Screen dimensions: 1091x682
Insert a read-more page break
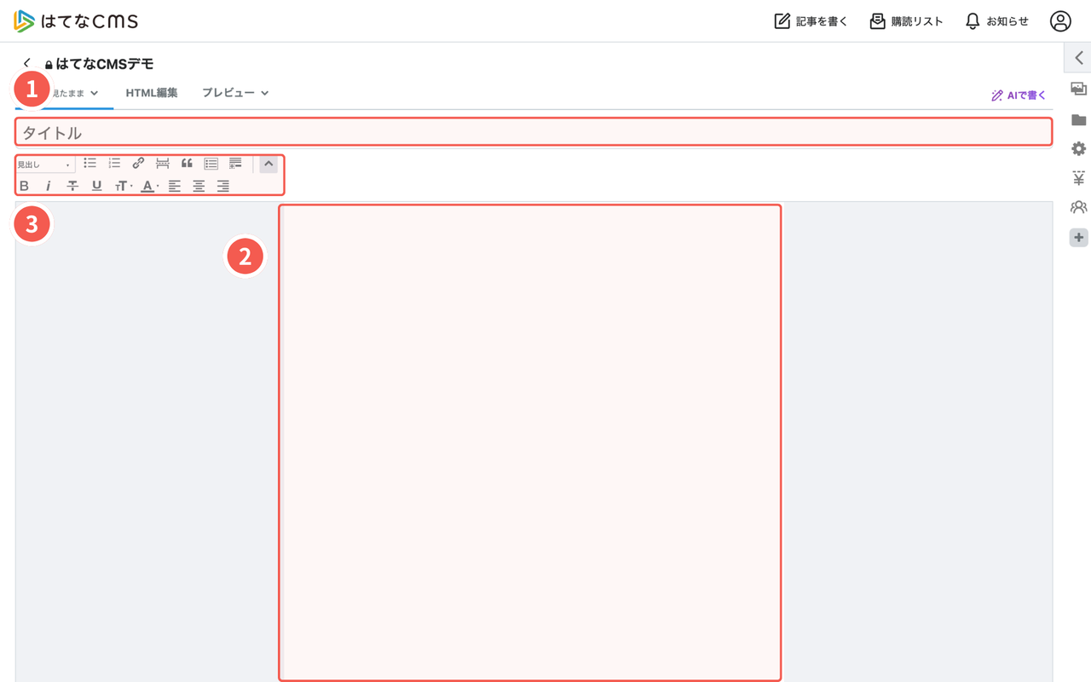[162, 163]
